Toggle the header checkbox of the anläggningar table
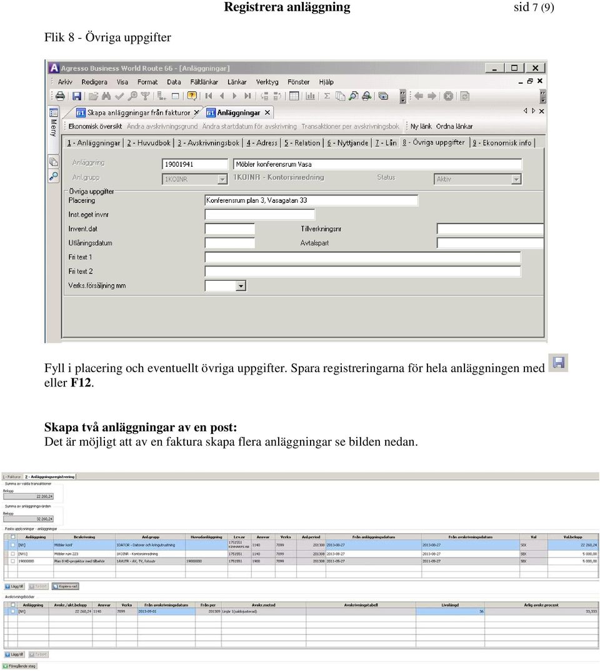The image size is (600, 671). (13, 537)
